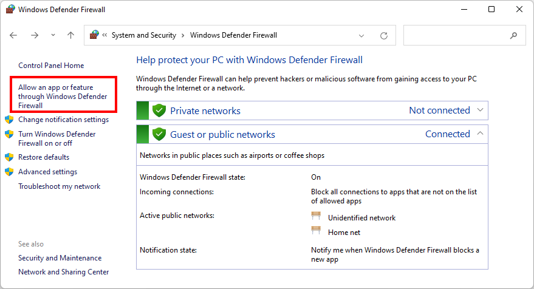
Task: Open the Recent locations dropdown arrow
Action: pos(53,35)
